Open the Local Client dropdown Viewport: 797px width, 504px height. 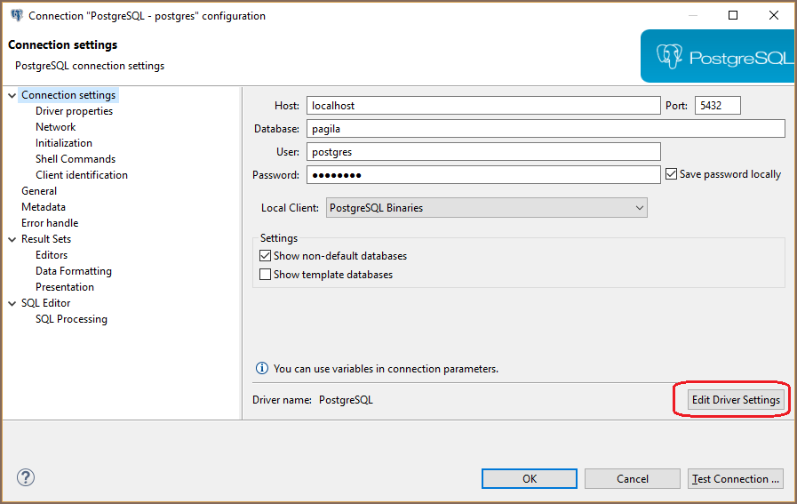point(486,208)
